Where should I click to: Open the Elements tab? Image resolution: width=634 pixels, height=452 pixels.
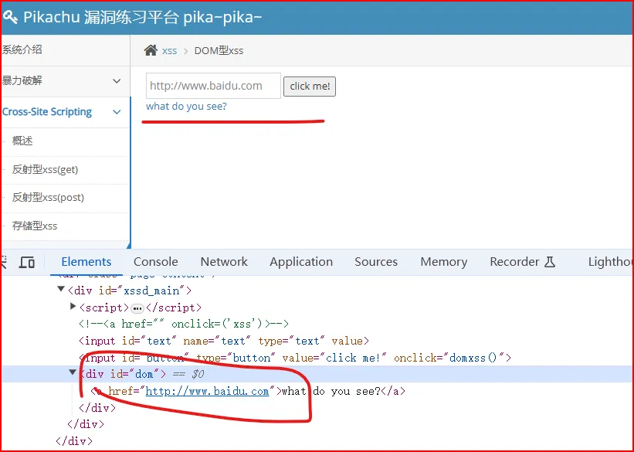tap(86, 262)
